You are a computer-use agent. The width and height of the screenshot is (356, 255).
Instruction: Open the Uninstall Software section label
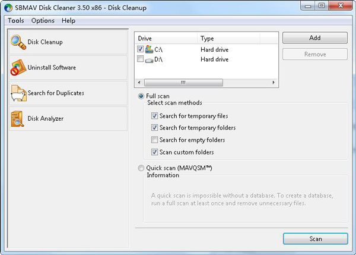coord(52,68)
